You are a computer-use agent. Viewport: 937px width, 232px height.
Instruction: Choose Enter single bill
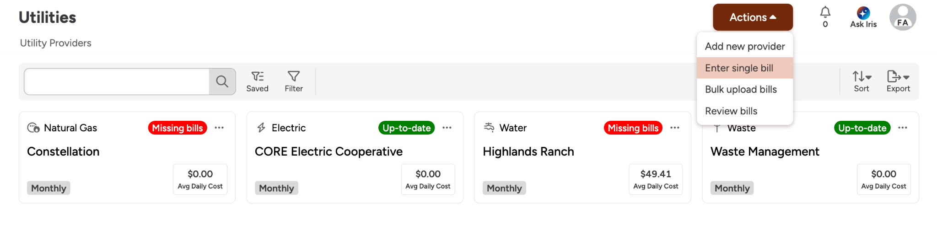[739, 68]
